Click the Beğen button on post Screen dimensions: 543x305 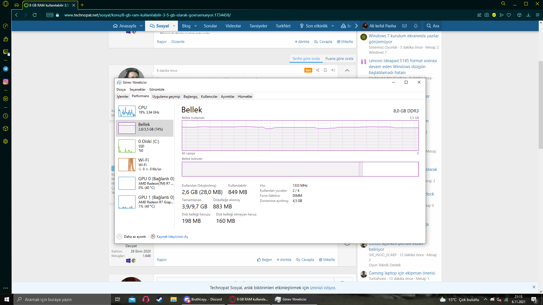[x=265, y=260]
